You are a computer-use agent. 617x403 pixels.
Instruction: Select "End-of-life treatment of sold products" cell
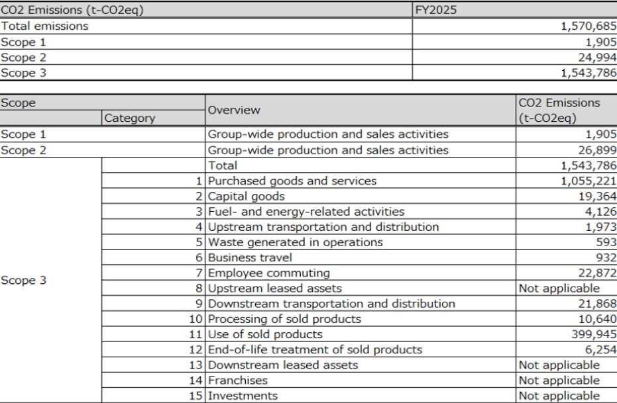coord(361,349)
